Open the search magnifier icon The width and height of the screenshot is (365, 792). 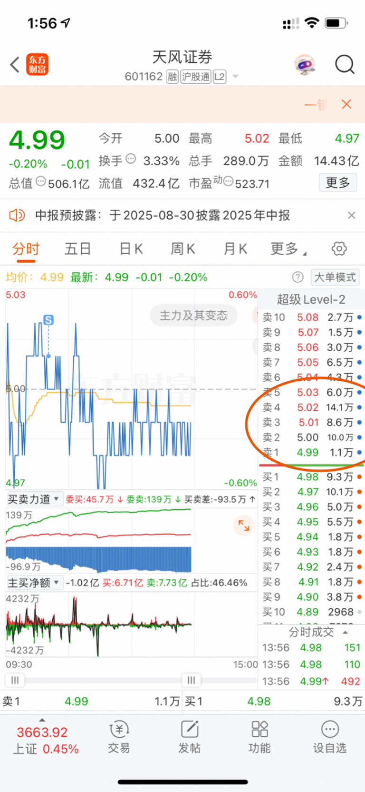pos(345,64)
